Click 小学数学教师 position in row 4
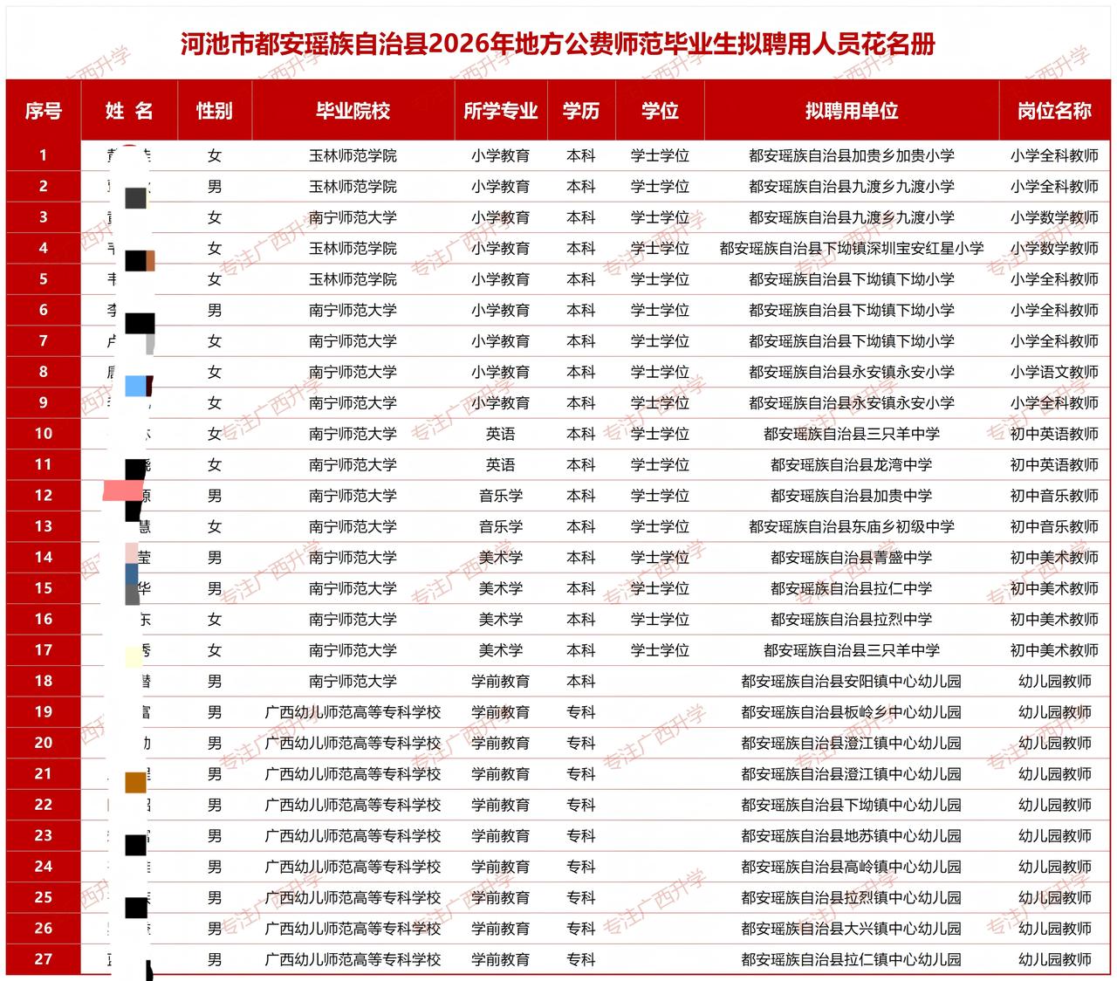The width and height of the screenshot is (1117, 981). pyautogui.click(x=1054, y=248)
